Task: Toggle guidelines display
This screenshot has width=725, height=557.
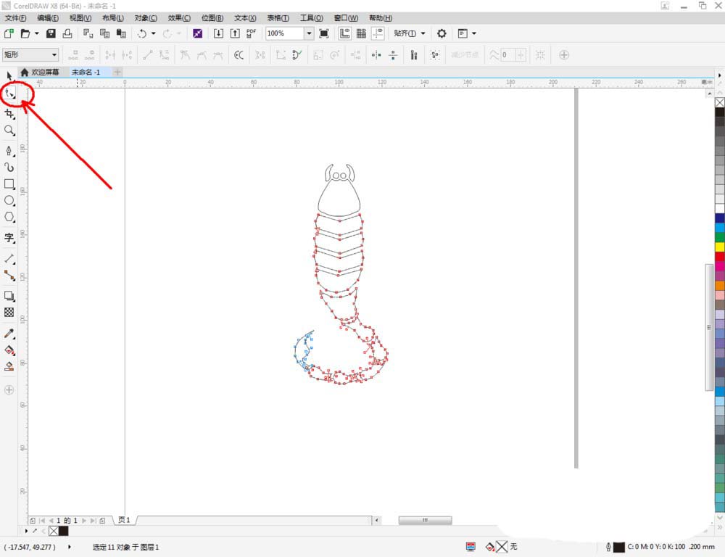Action: (378, 33)
